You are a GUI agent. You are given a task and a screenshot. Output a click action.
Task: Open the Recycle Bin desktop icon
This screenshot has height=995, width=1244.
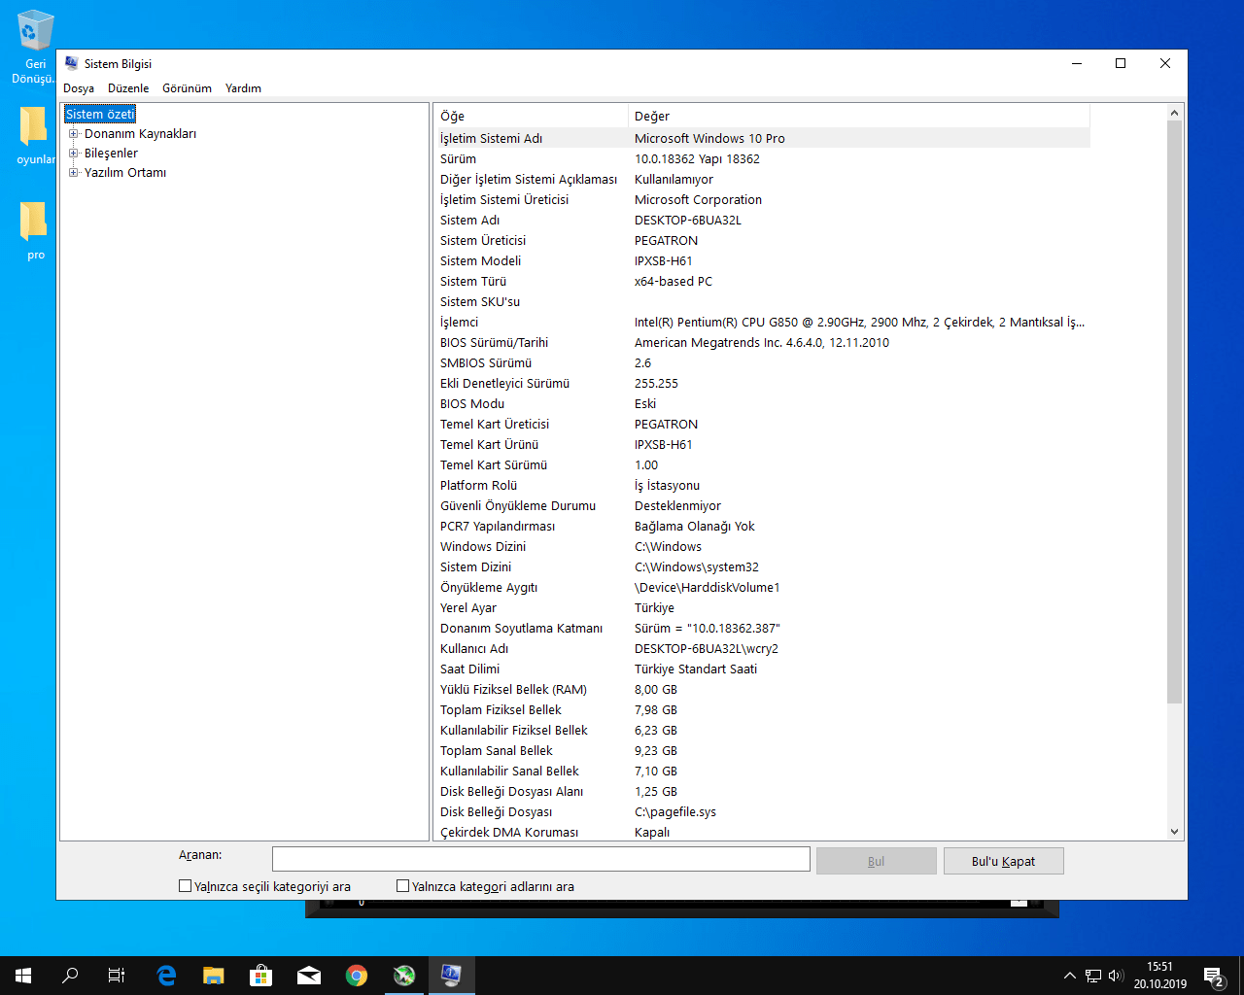click(x=34, y=47)
